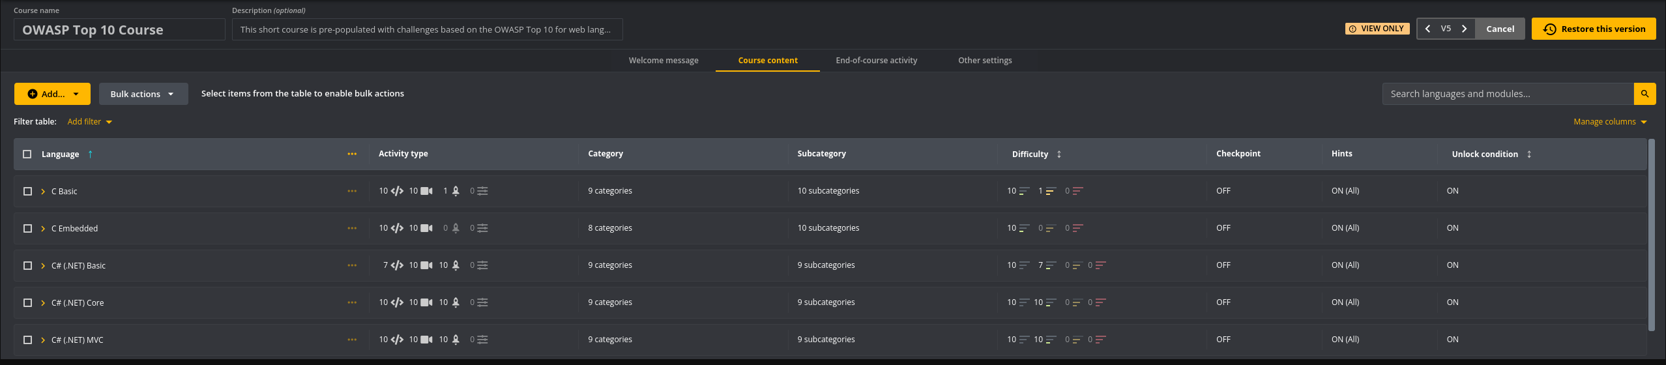The image size is (1666, 365).
Task: Click the video icon in C Basic row
Action: coord(426,191)
